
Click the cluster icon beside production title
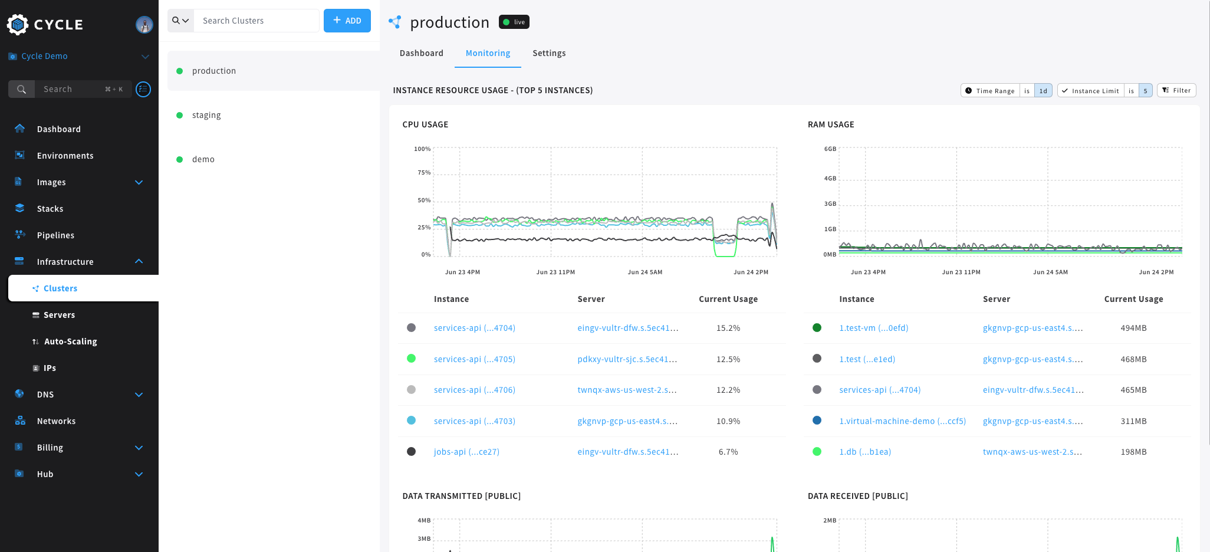[x=395, y=22]
